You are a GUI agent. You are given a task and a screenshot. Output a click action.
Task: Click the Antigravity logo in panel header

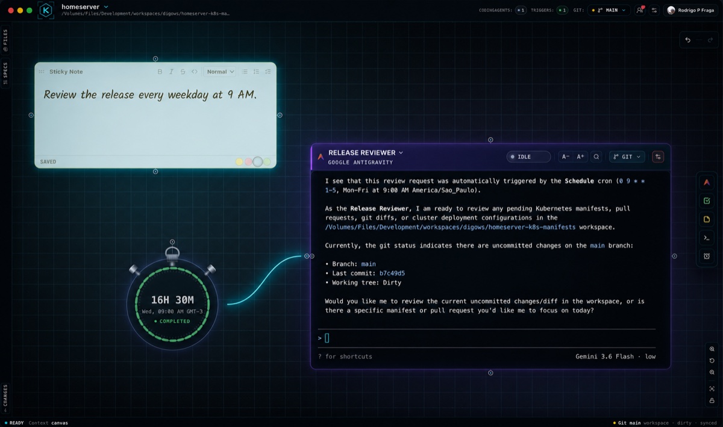pos(321,157)
